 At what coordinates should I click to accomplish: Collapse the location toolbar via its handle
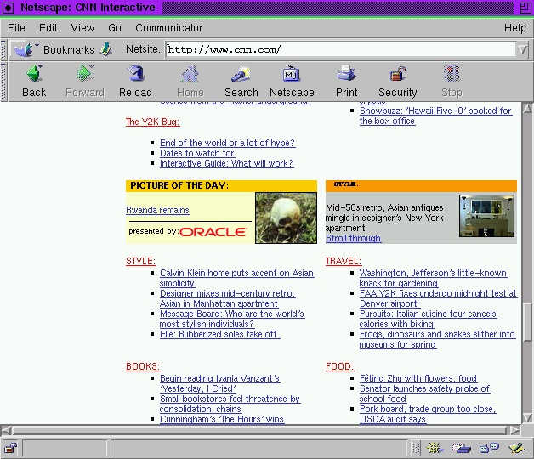click(3, 49)
